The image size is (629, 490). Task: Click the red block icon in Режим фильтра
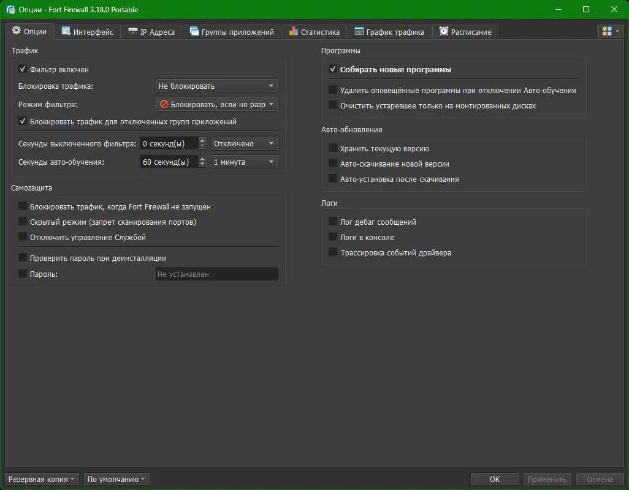pos(164,104)
